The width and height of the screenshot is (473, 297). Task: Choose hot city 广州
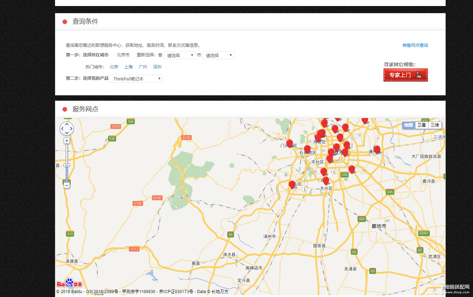(143, 67)
